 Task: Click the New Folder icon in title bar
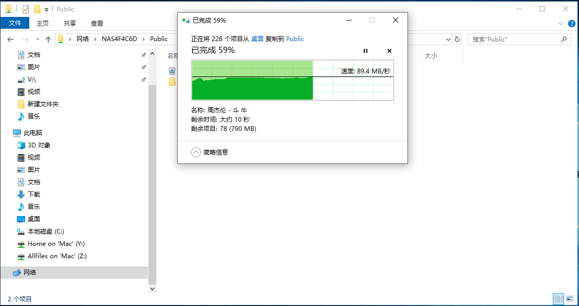[x=37, y=9]
